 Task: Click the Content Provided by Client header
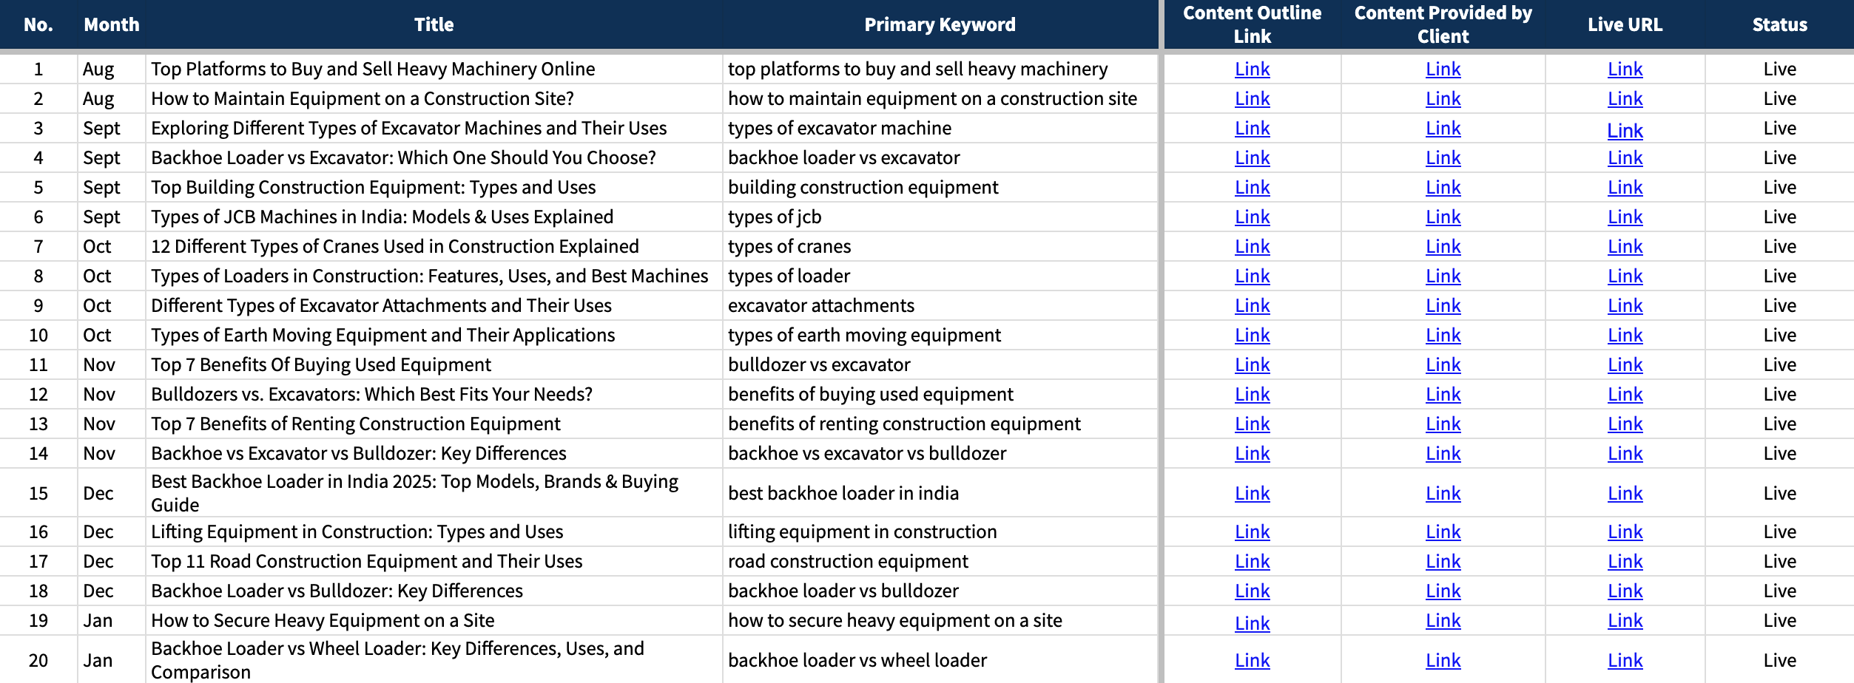click(1443, 24)
